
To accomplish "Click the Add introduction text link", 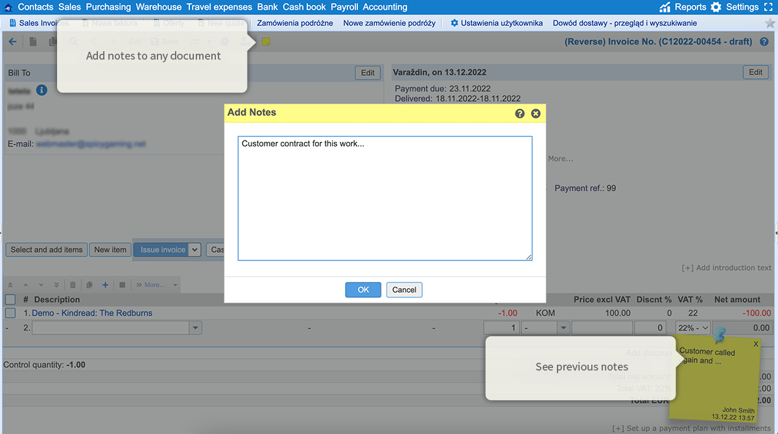I will point(727,268).
